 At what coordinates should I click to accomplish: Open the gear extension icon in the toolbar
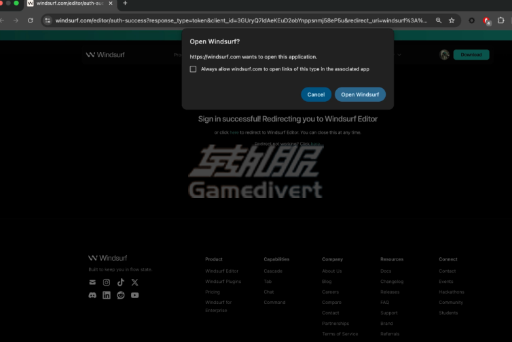[x=471, y=20]
